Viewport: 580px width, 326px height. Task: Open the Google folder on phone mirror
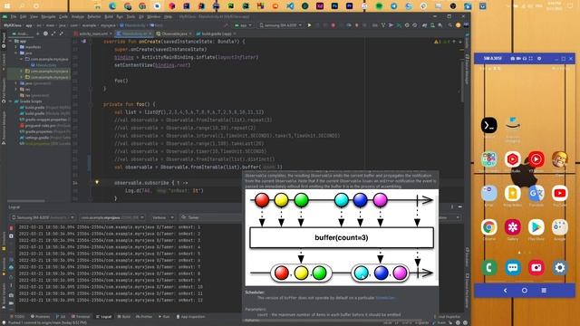[560, 227]
